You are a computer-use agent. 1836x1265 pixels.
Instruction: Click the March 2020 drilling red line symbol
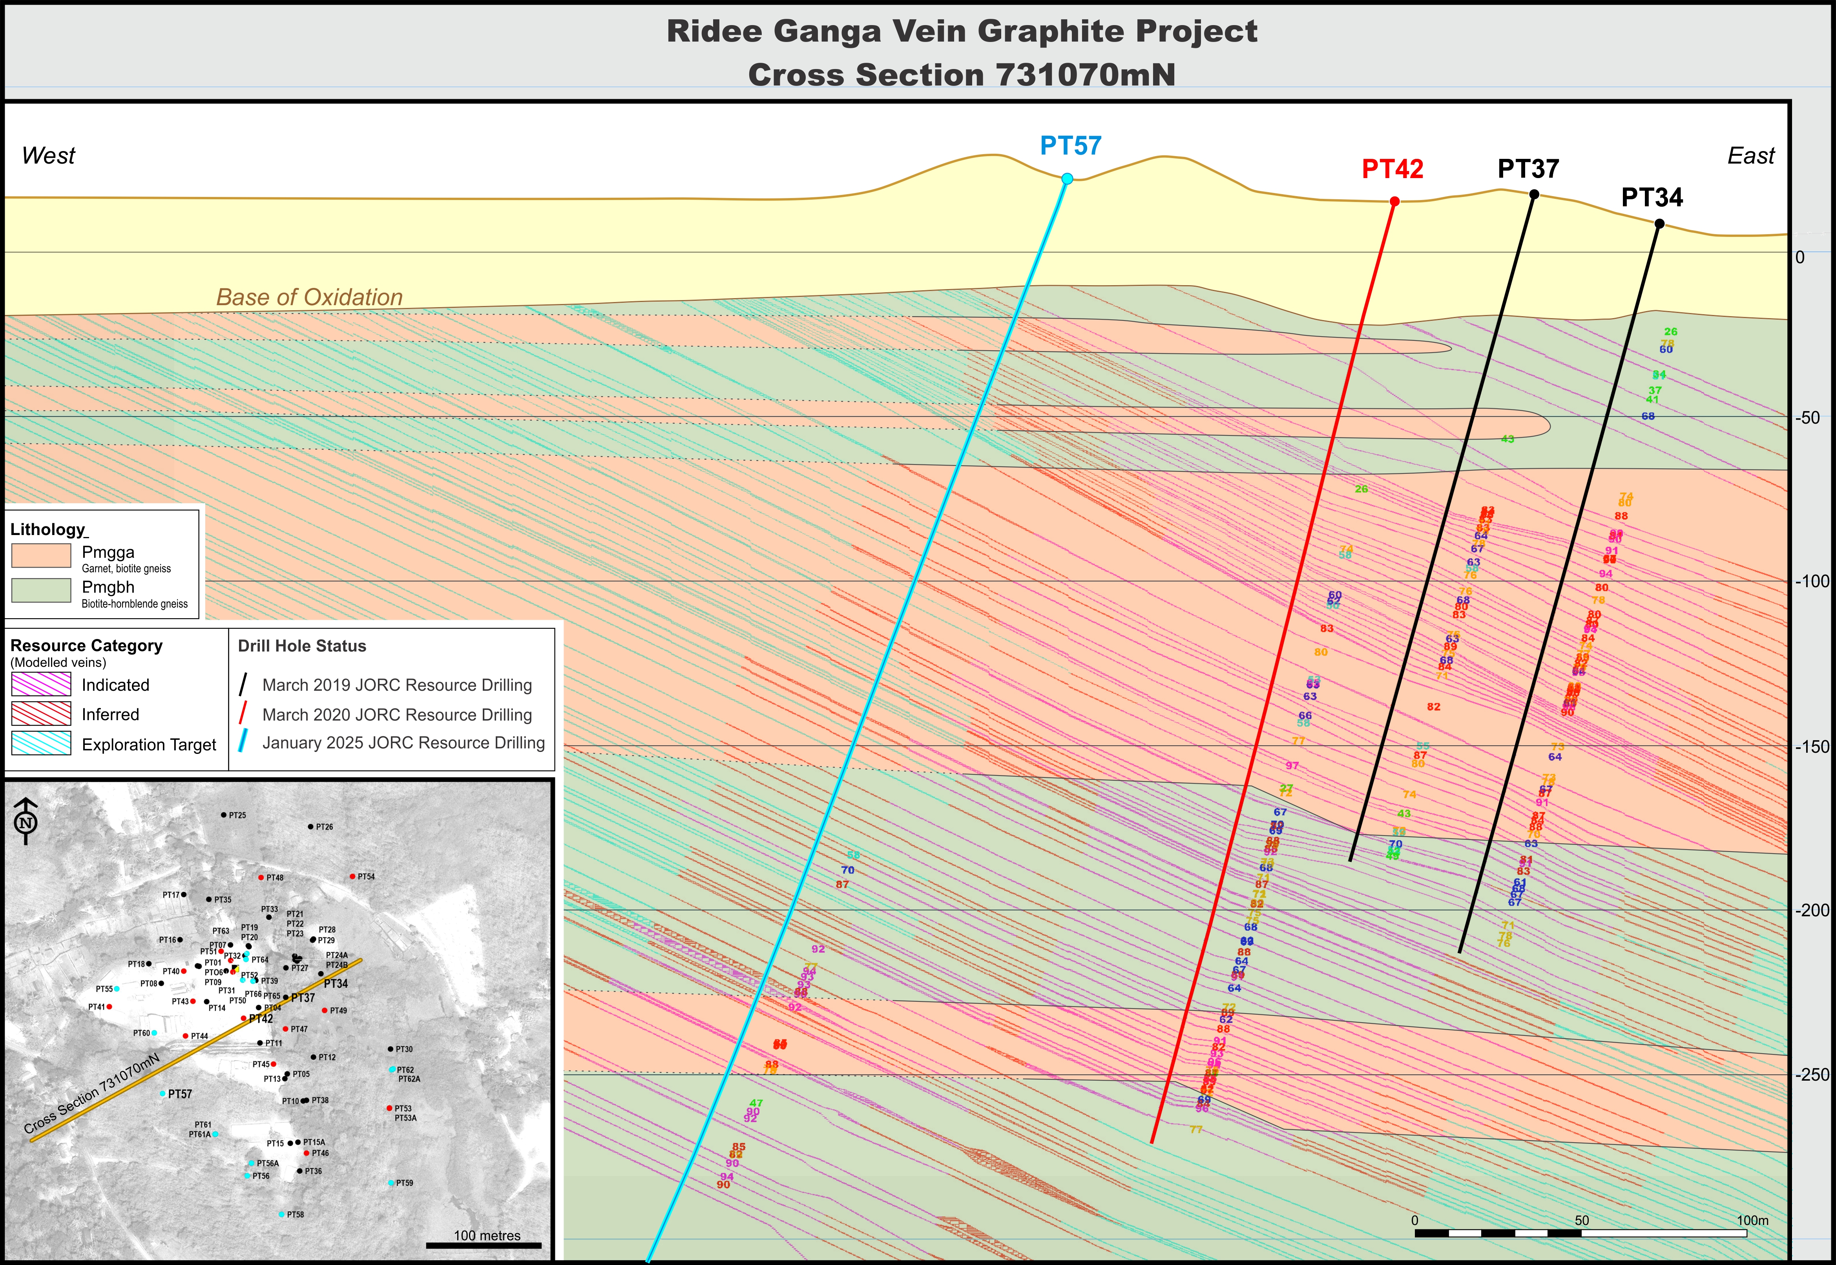point(243,713)
